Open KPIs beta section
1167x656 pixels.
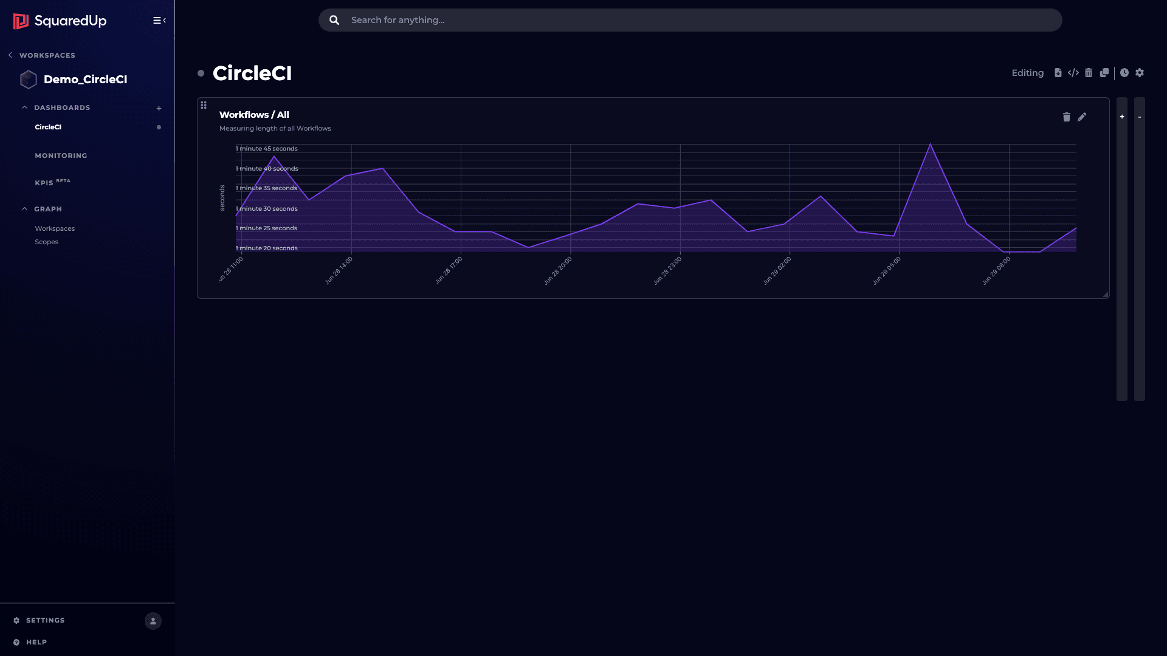[52, 182]
